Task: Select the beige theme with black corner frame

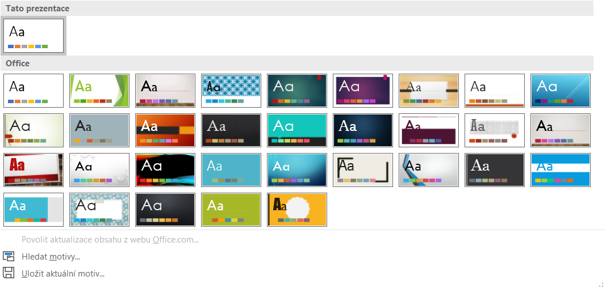Action: [363, 170]
